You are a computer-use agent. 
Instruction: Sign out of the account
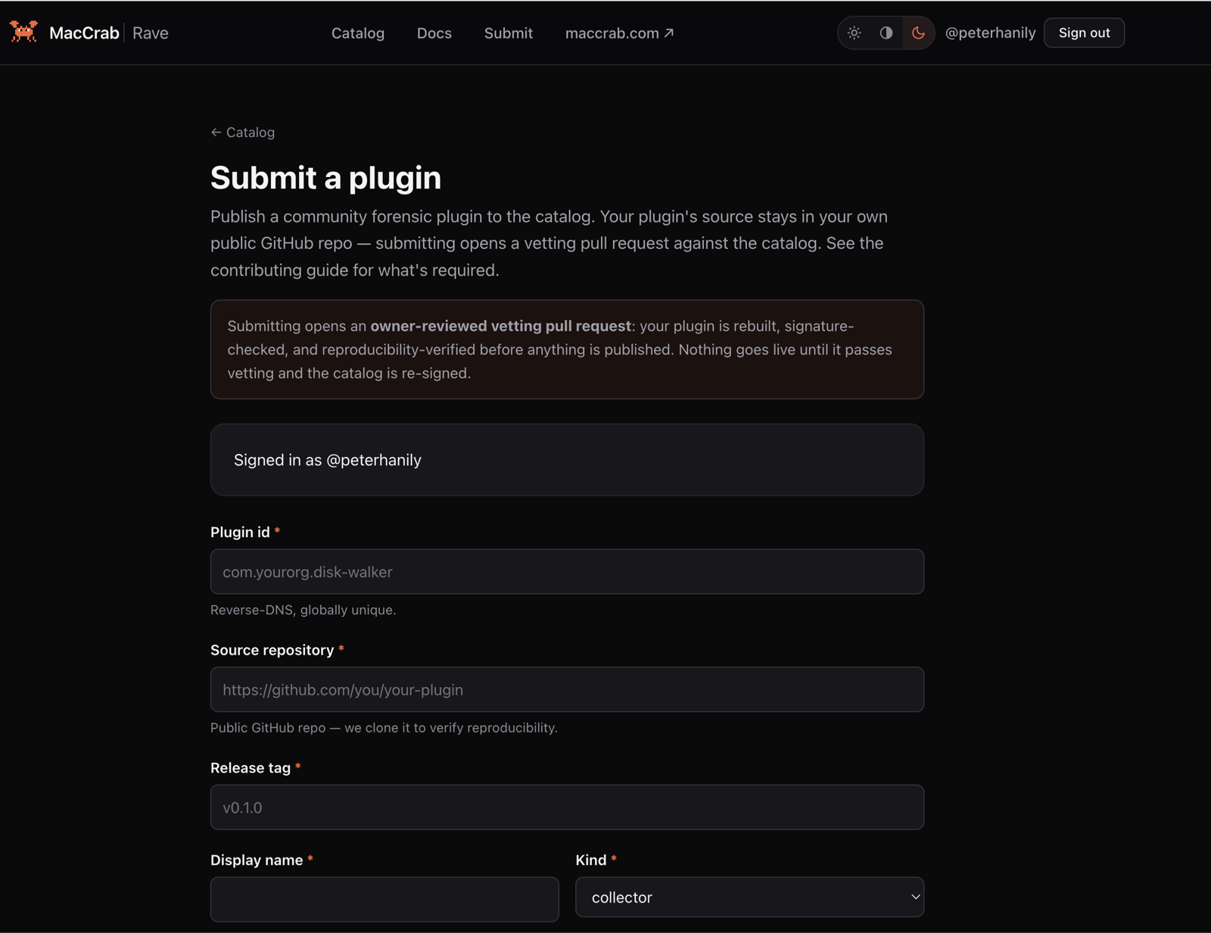click(x=1084, y=33)
